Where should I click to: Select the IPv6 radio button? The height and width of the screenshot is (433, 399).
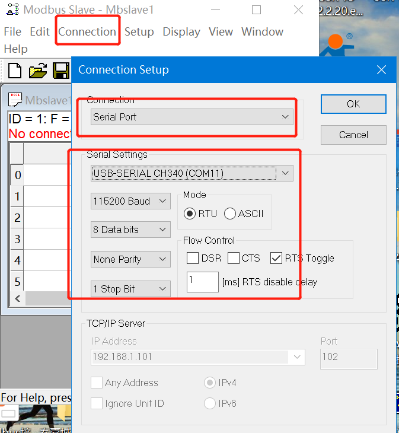[x=210, y=403]
